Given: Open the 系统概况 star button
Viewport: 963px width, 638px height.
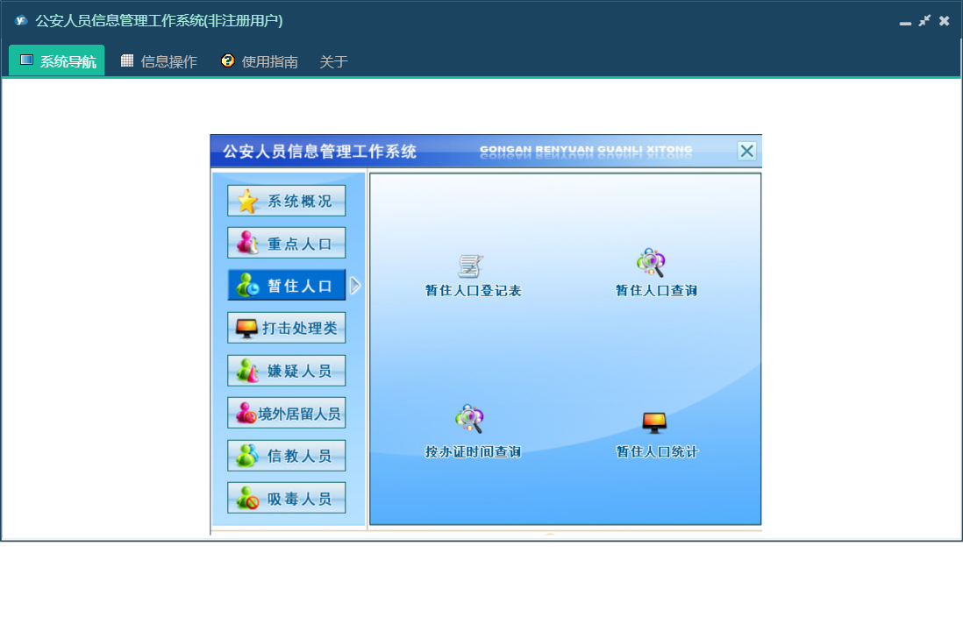Looking at the screenshot, I should [286, 201].
